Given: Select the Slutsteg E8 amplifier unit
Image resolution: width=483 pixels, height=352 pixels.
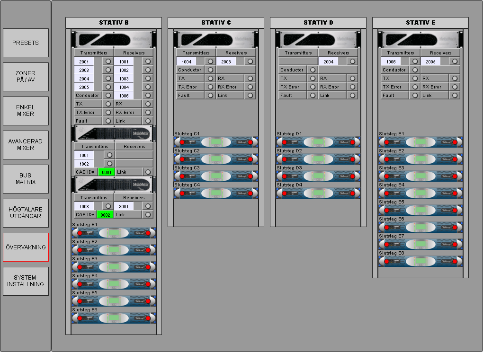Looking at the screenshot, I should coord(420,261).
